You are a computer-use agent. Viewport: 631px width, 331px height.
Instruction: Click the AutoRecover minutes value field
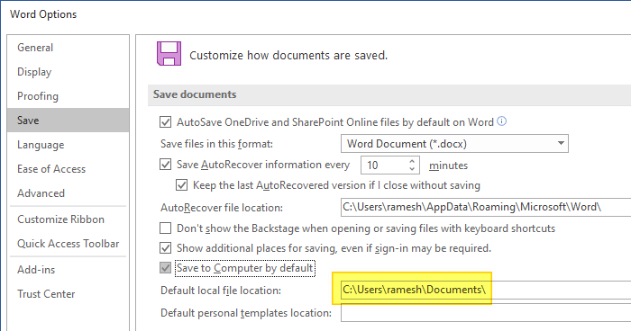click(x=384, y=165)
